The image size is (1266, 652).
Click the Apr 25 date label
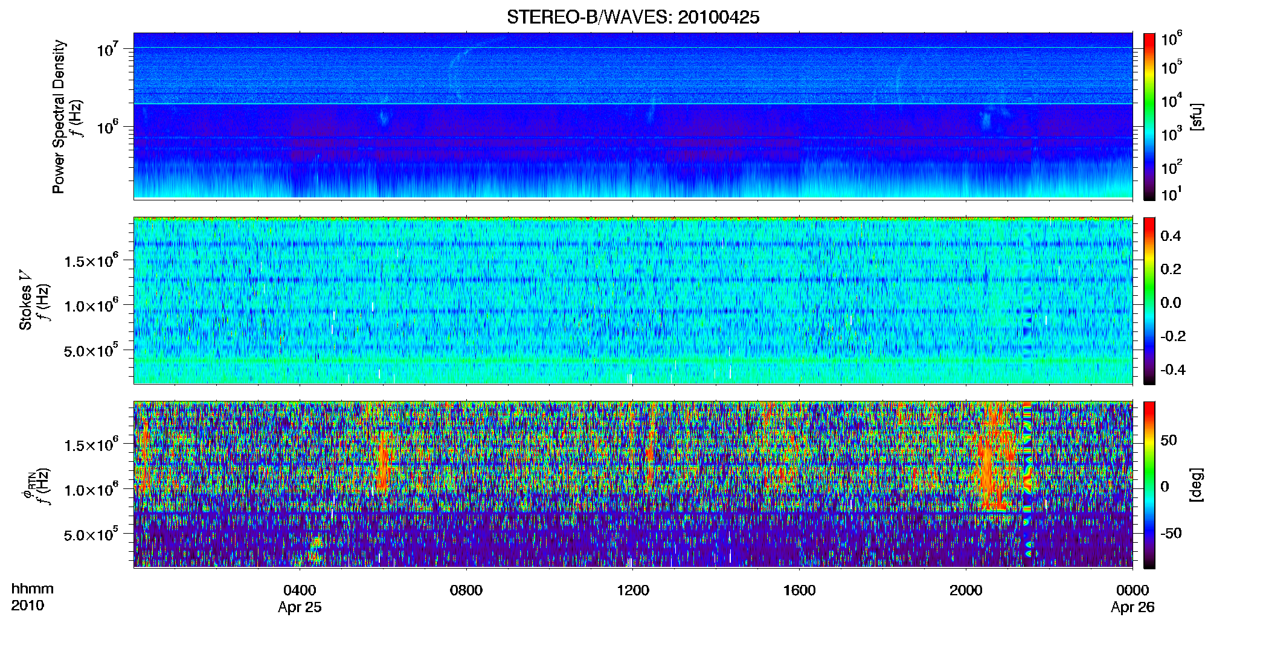point(300,607)
